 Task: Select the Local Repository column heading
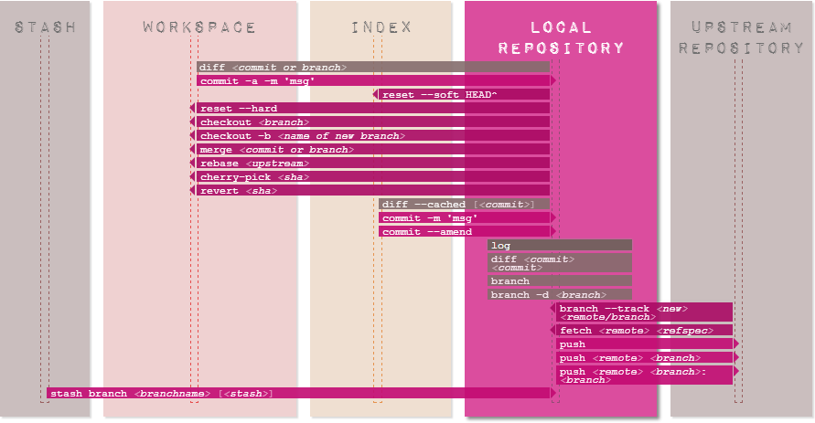click(x=561, y=38)
